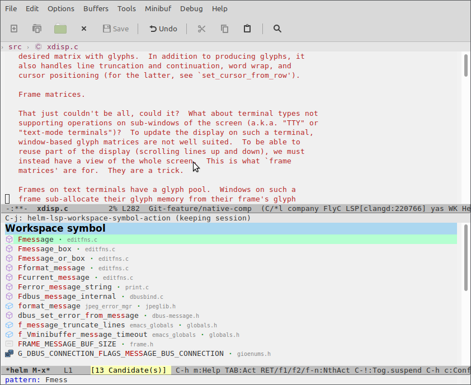
Task: Expand the src breadcrumb chevron
Action: click(x=3, y=47)
